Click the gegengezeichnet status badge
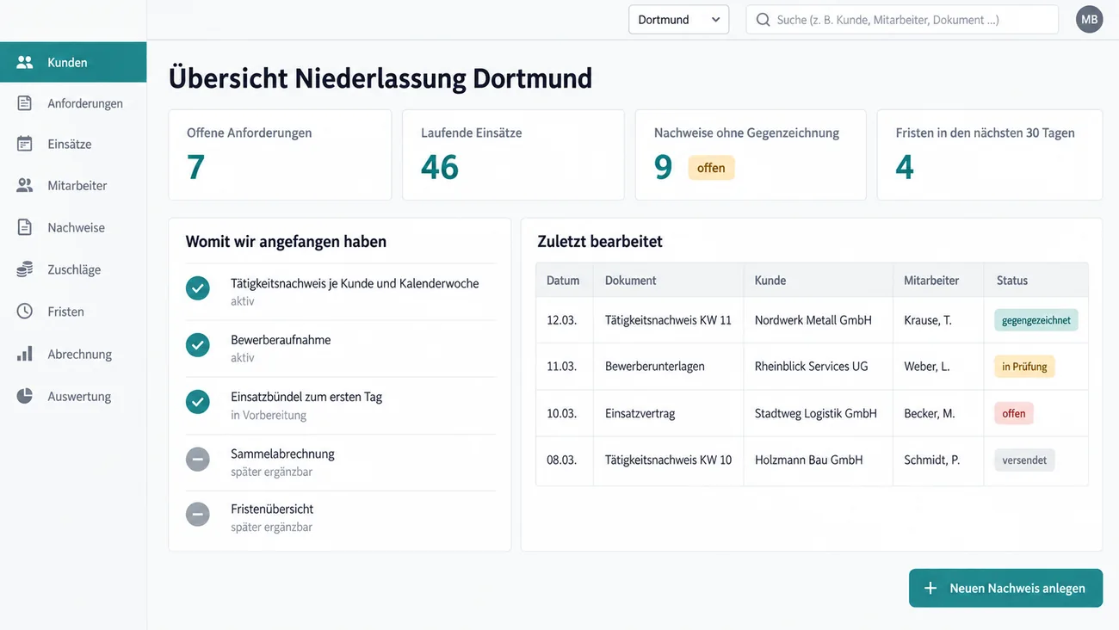Viewport: 1119px width, 630px height. 1036,320
